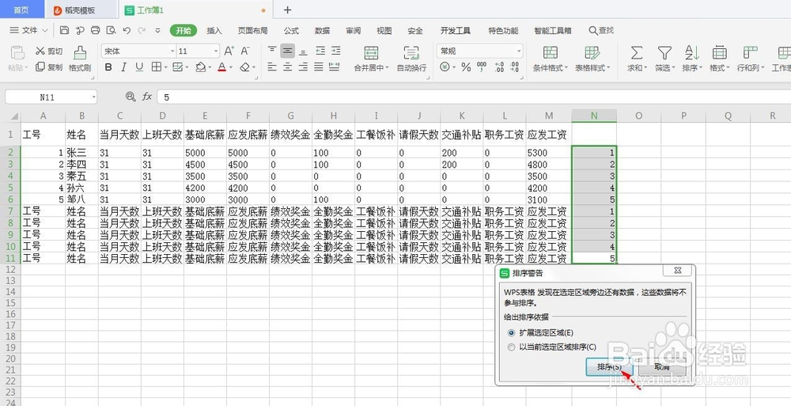Click the font color red A swatch
This screenshot has width=791, height=406.
[222, 67]
